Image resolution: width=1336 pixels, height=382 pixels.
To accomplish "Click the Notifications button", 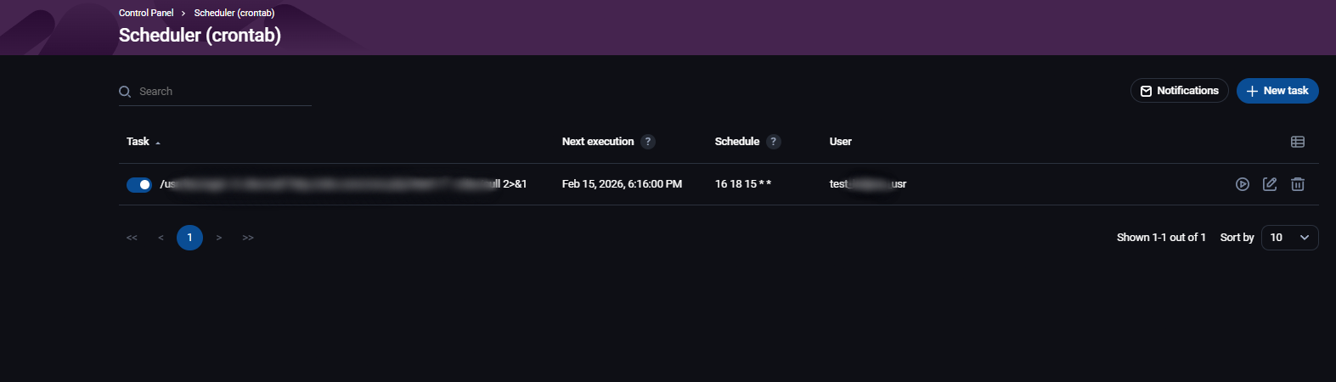I will pyautogui.click(x=1179, y=91).
